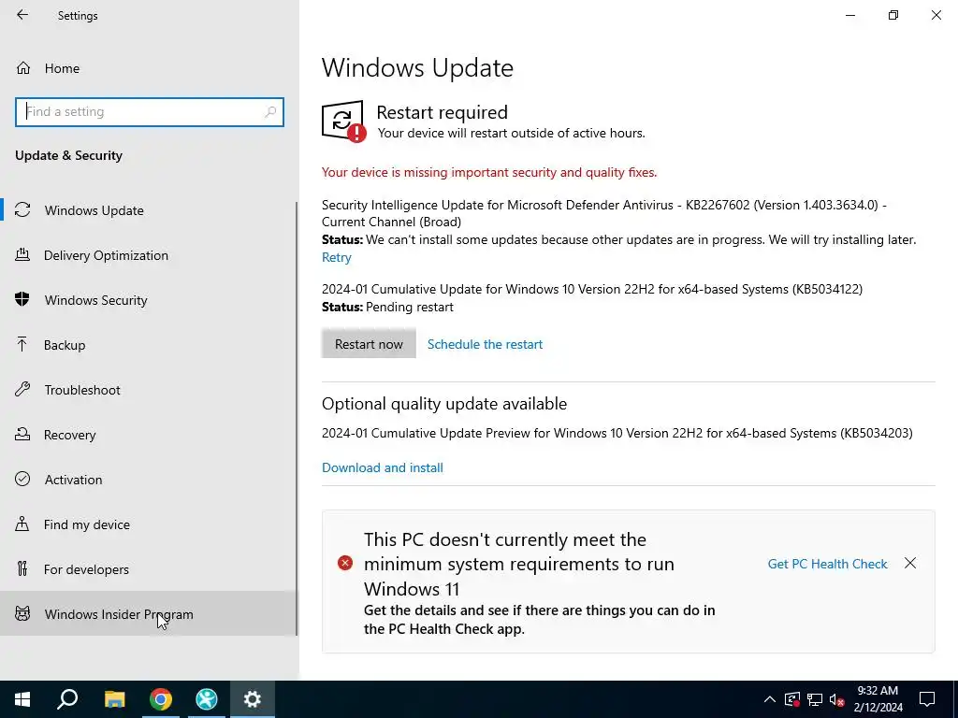The image size is (958, 718).
Task: Click the muted volume icon in the tray
Action: [x=837, y=699]
